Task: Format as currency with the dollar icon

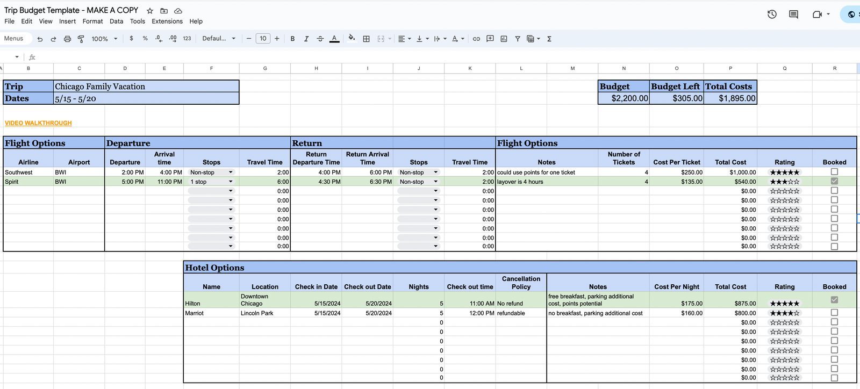Action: coord(131,39)
